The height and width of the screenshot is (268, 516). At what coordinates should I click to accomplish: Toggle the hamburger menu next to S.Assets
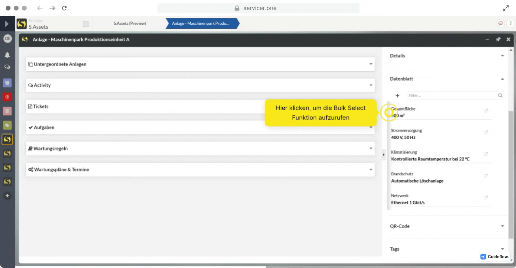click(86, 24)
